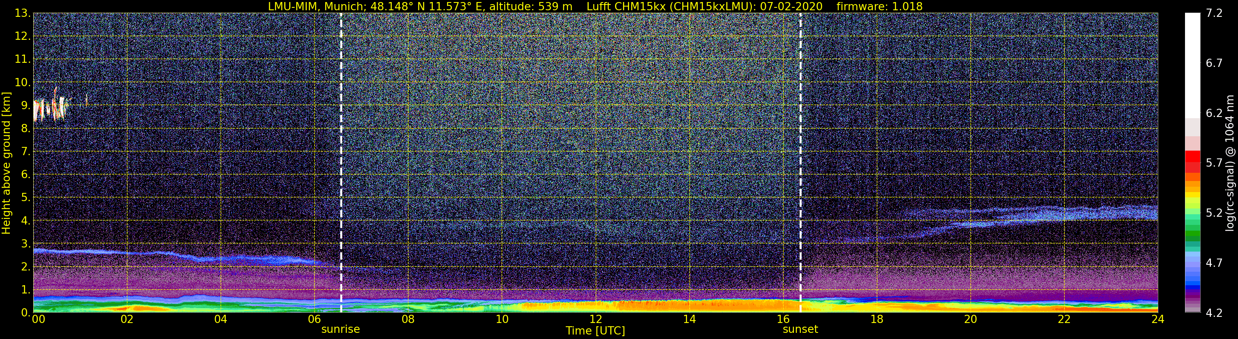Select the "04" time axis tick label
Screen dimensions: 1238x339
point(221,319)
